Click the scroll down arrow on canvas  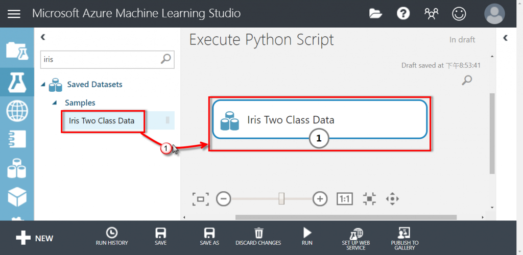click(492, 208)
